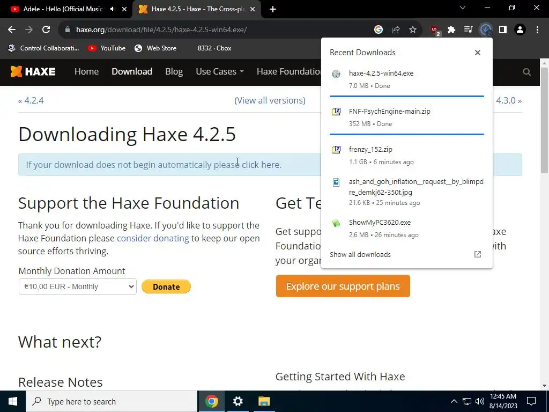This screenshot has height=412, width=549.
Task: Click the Chrome taskbar icon
Action: tap(212, 401)
